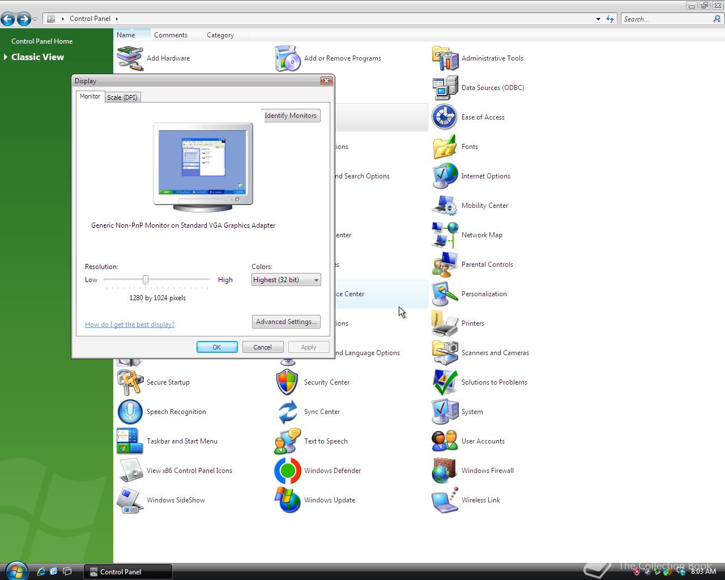This screenshot has width=725, height=580.
Task: Open Administrative Tools icon
Action: [x=445, y=58]
